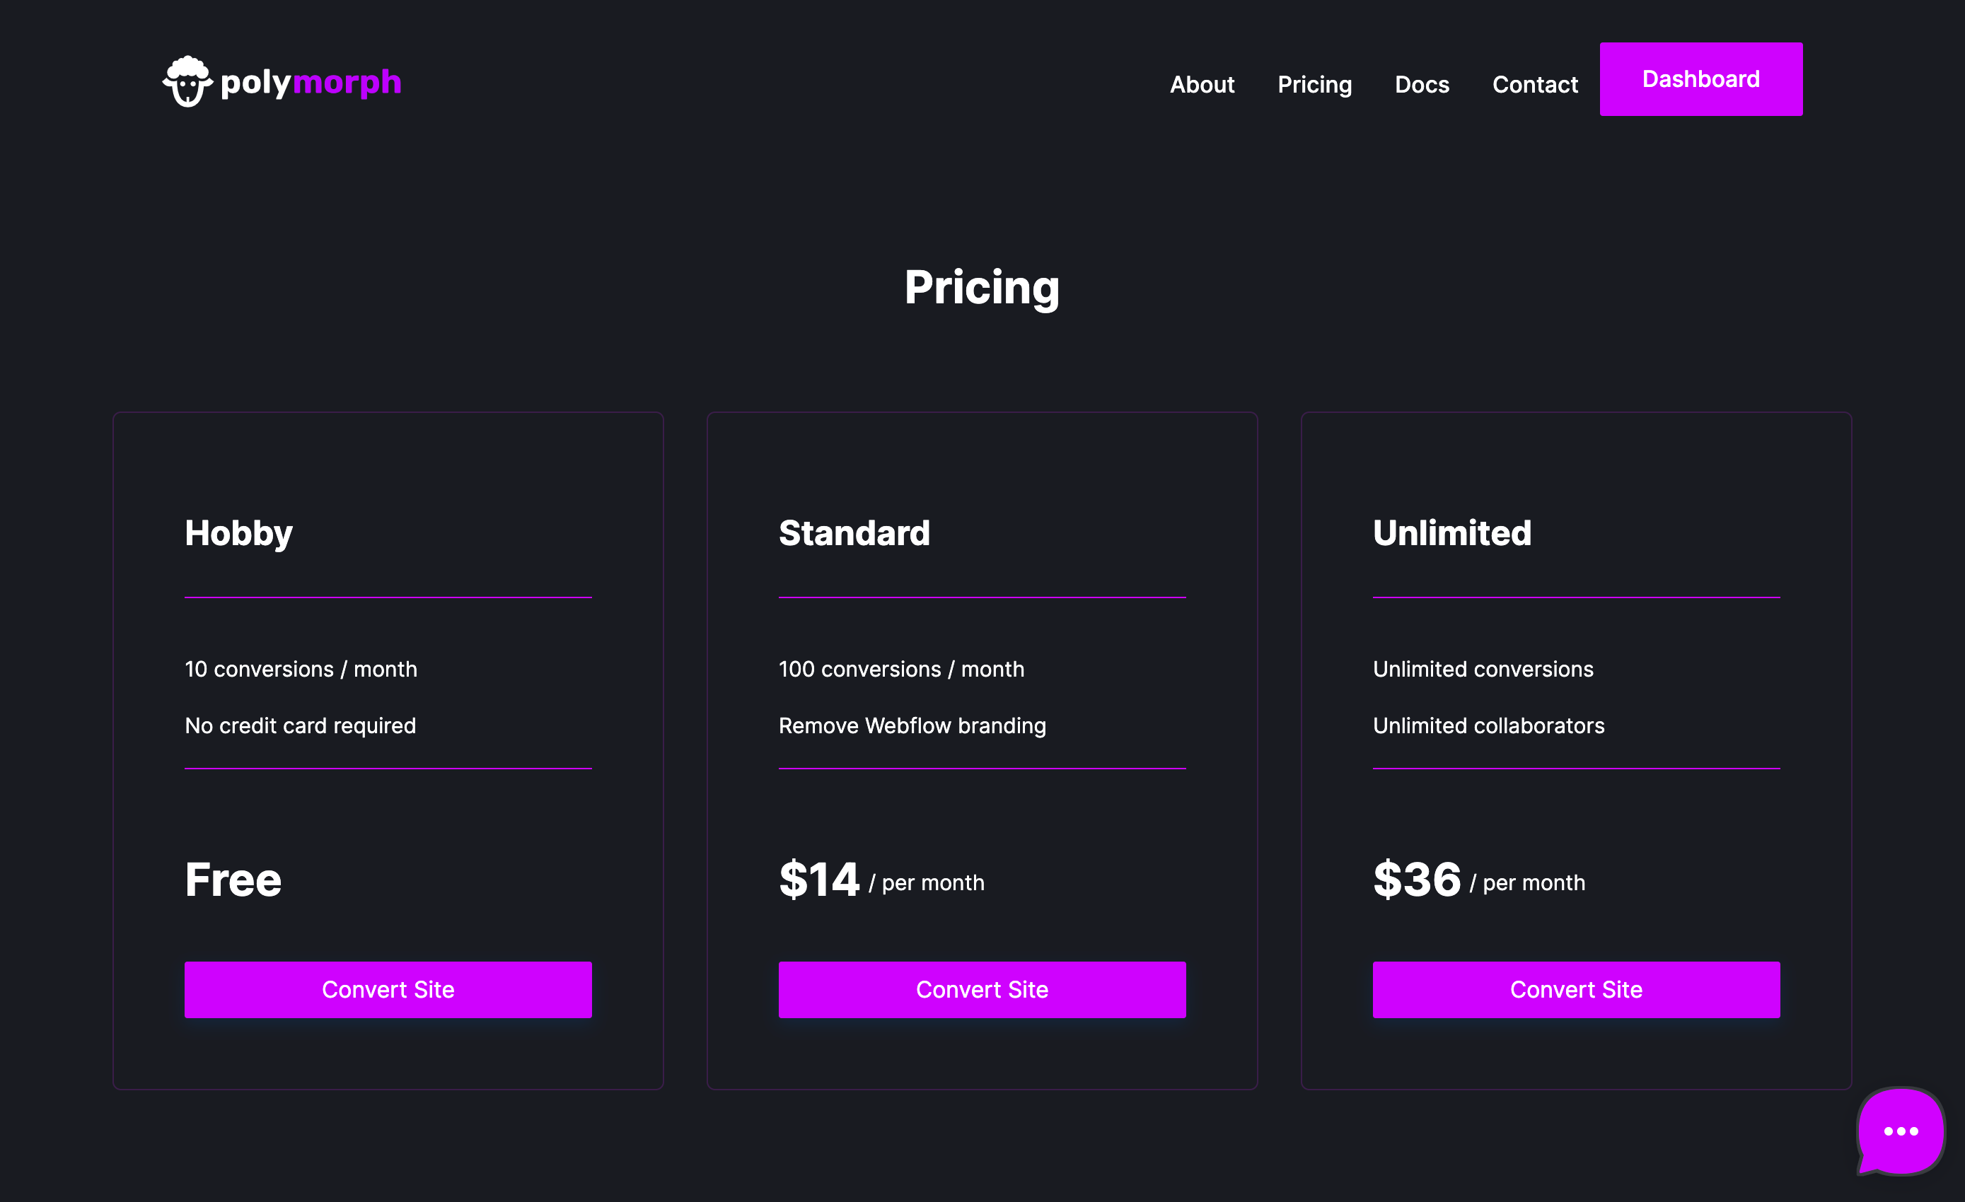Click the Dashboard button
Image resolution: width=1965 pixels, height=1202 pixels.
coord(1700,79)
